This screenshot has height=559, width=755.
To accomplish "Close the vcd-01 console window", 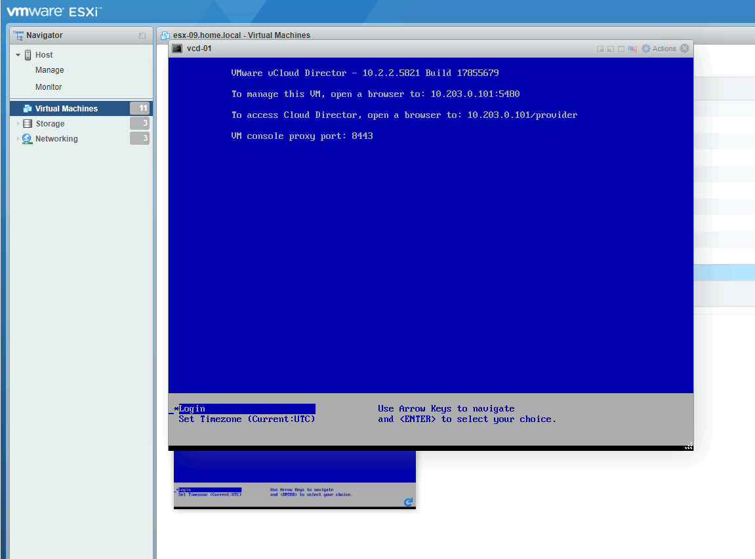I will click(685, 48).
